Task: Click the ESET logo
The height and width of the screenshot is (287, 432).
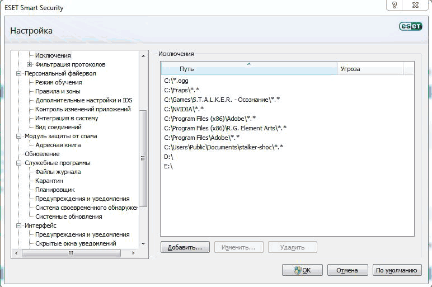Action: [x=411, y=26]
